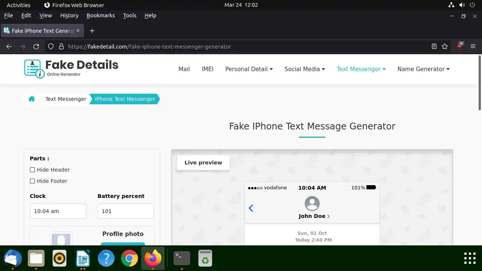482x271 pixels.
Task: Open Terminal from the dock
Action: point(182,259)
